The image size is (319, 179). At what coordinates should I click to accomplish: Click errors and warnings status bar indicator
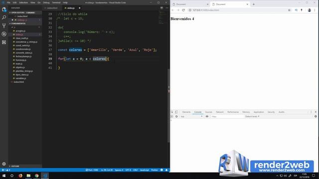pyautogui.click(x=5, y=170)
